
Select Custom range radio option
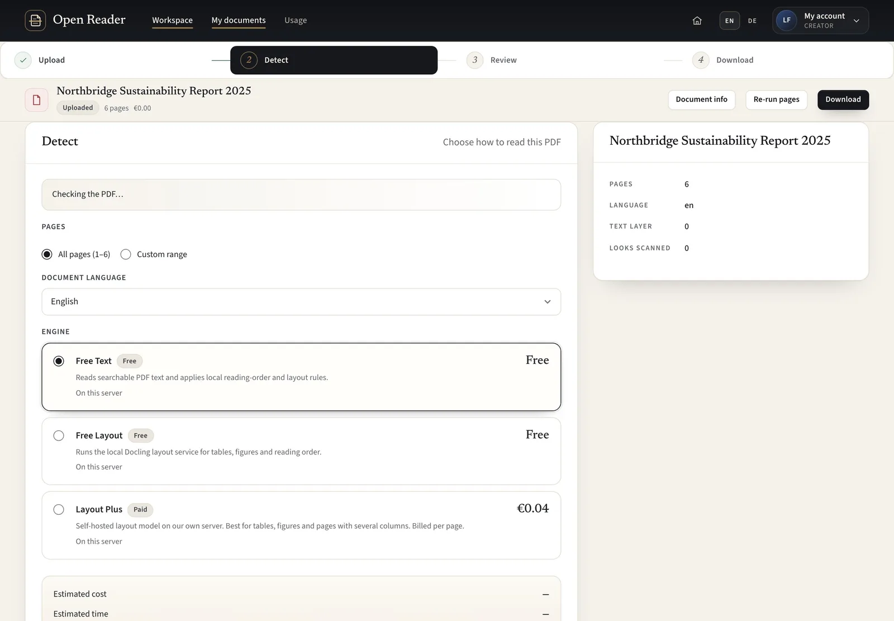click(126, 254)
